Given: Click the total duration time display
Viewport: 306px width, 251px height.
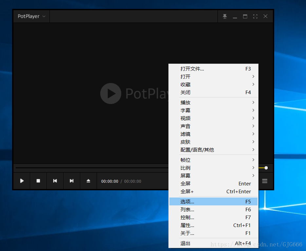Looking at the screenshot, I should (133, 181).
